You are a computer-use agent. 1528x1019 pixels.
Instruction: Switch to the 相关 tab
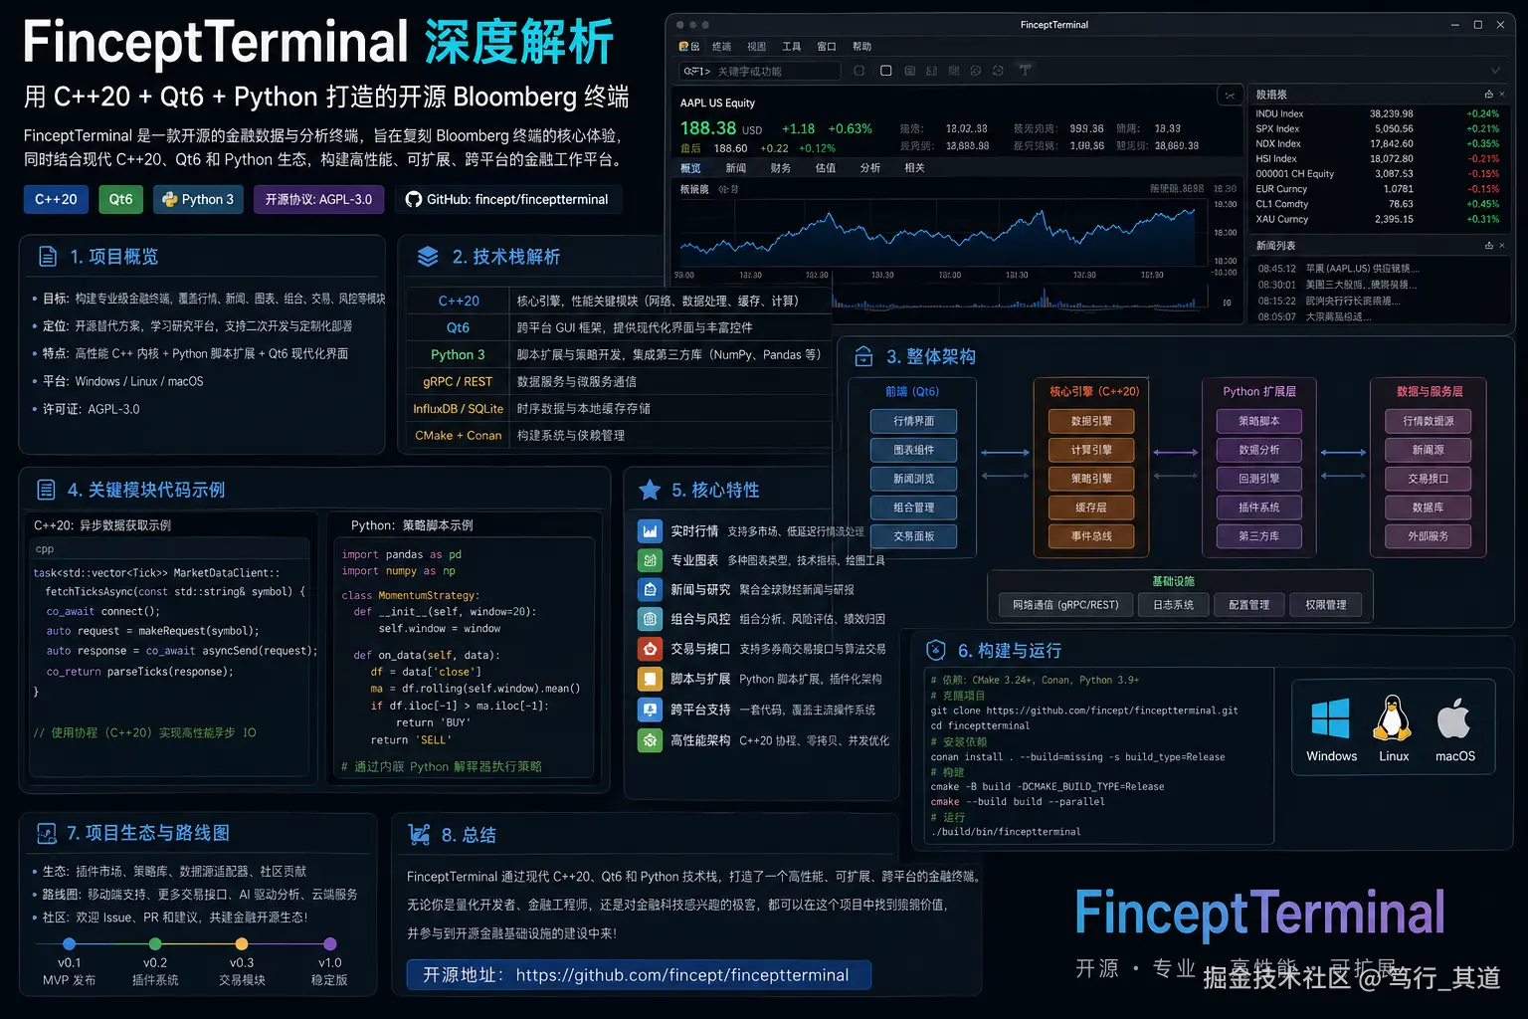(915, 168)
